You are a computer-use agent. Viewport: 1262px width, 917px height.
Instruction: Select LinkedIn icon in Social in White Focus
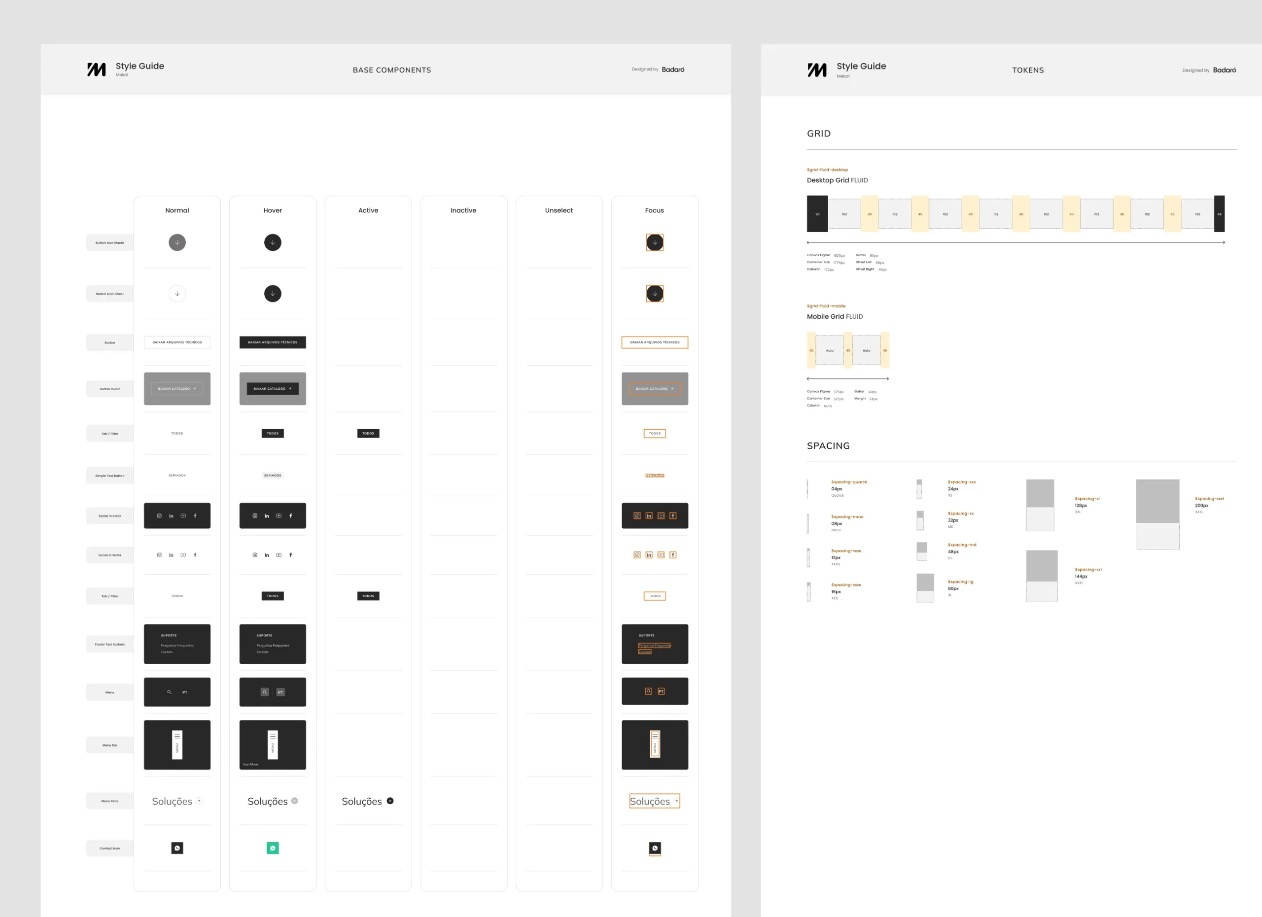click(649, 555)
